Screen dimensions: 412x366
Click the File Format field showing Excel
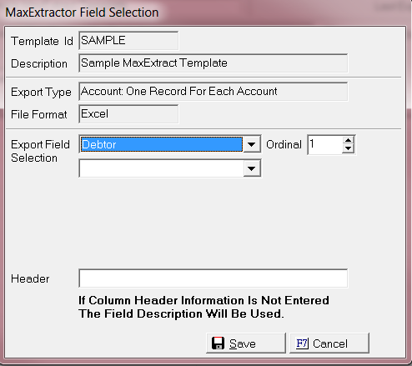[128, 114]
